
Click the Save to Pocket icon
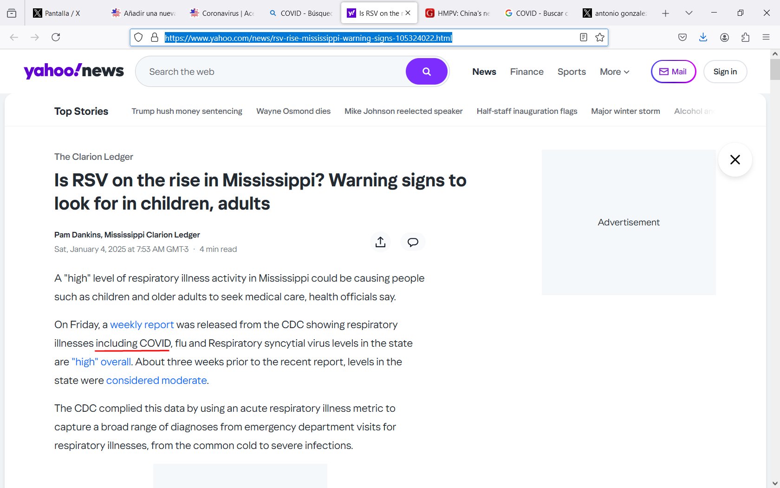coord(682,38)
